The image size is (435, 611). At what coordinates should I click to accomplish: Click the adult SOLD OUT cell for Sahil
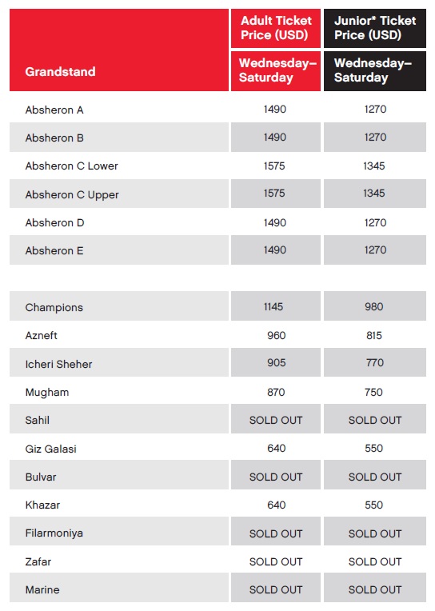(276, 419)
